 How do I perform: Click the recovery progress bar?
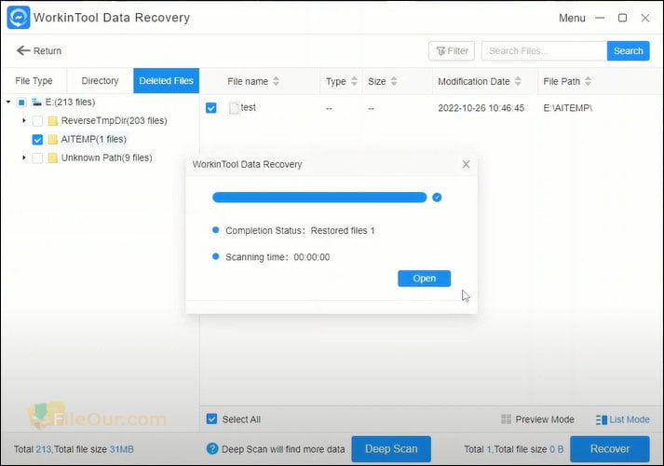point(319,198)
